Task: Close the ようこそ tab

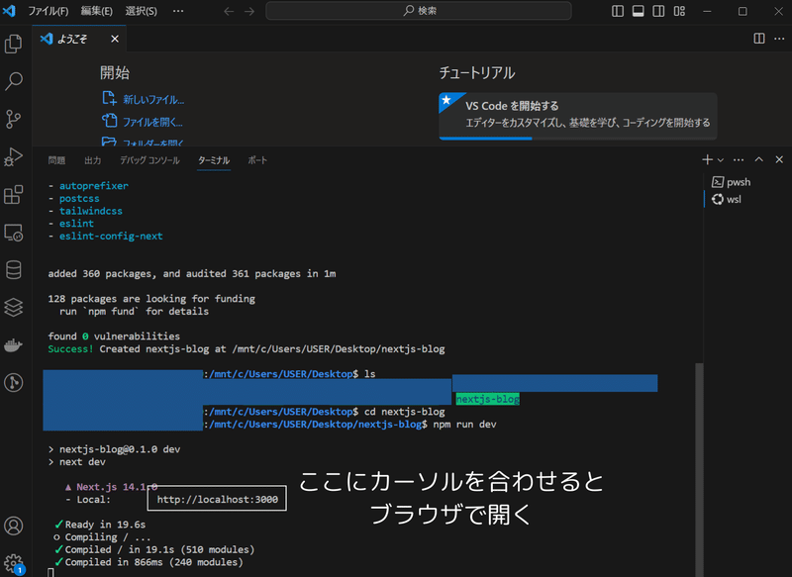Action: [x=115, y=39]
